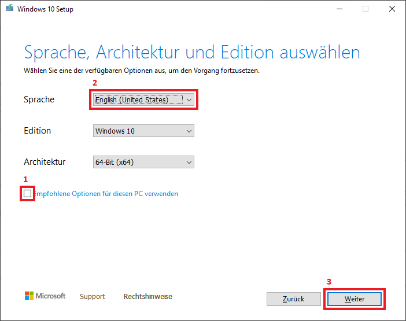406x321 pixels.
Task: Uncheck 'Empfohlene Optionen für diesen PC verwenden' checkbox
Action: click(27, 193)
